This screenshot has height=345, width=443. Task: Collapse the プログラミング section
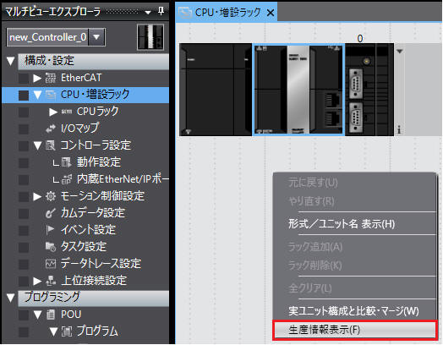pyautogui.click(x=10, y=298)
